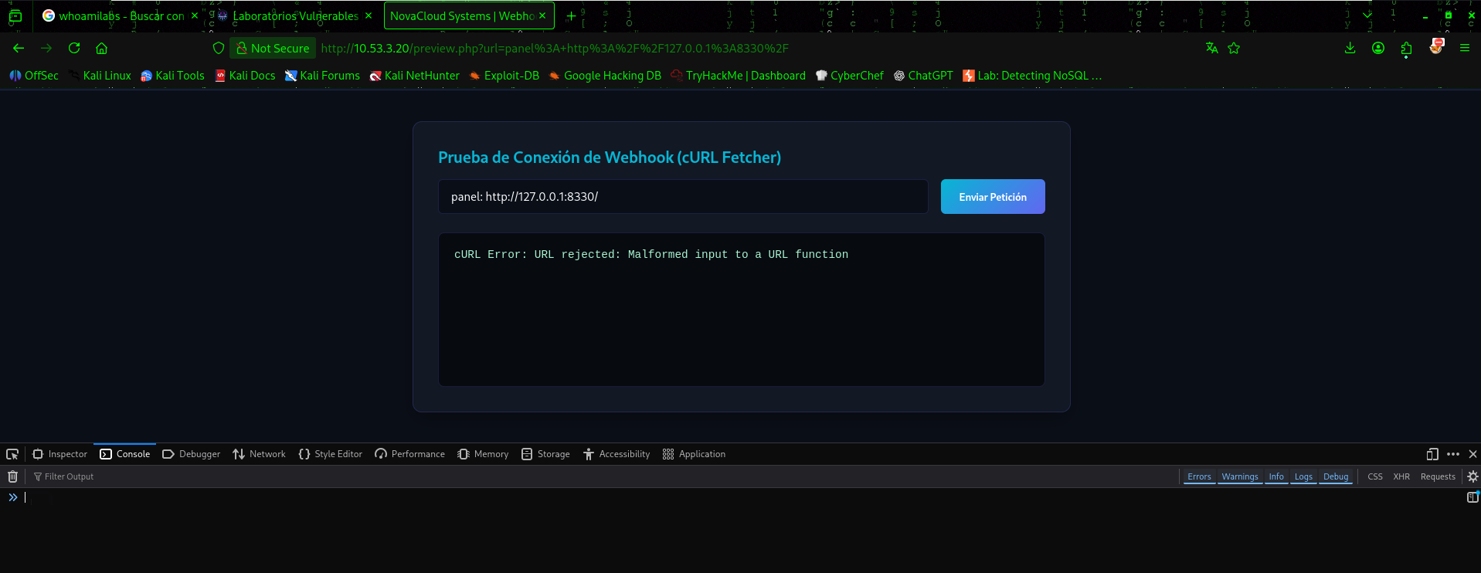Screen dimensions: 1481x573
Task: Open a new tab with plus
Action: (571, 15)
